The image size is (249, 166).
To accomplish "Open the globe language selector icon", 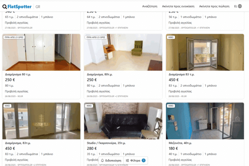I will point(240,6).
